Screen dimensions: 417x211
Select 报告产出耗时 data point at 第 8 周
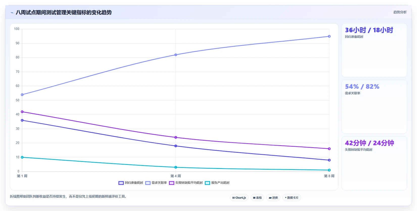coord(329,170)
